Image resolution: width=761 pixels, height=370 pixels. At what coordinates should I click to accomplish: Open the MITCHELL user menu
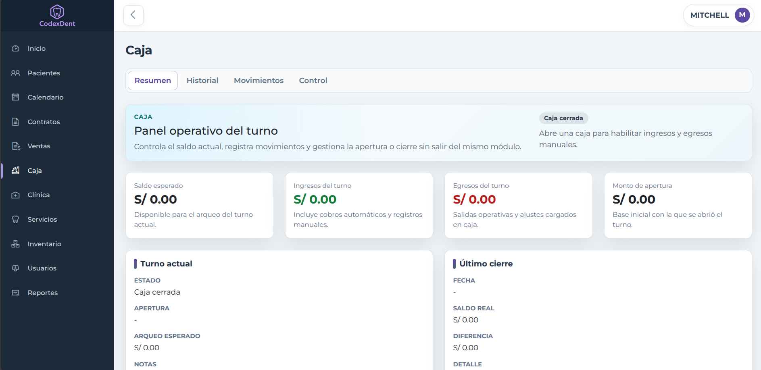tap(718, 15)
